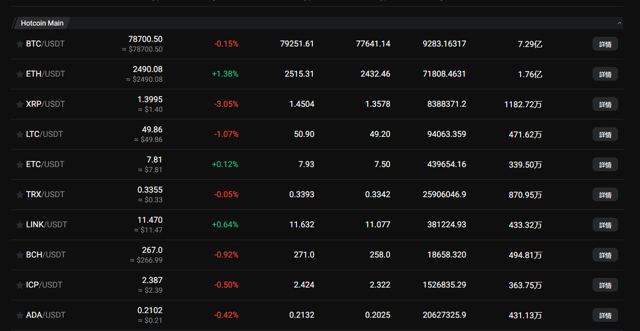The width and height of the screenshot is (640, 331).
Task: Open the LTC/USDT trading pair
Action: (44, 134)
